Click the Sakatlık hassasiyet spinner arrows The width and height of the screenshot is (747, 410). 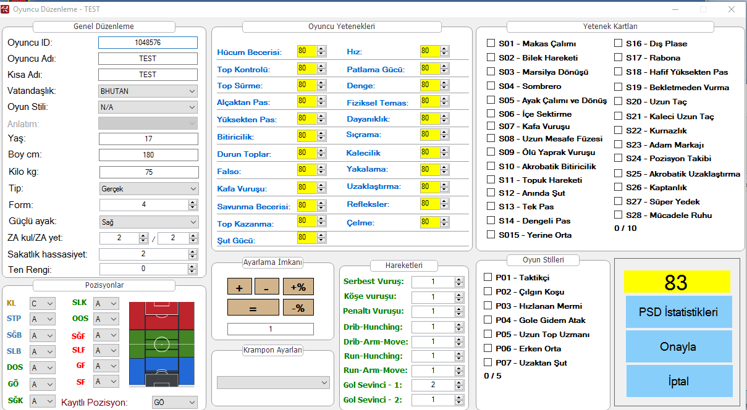[x=193, y=254]
